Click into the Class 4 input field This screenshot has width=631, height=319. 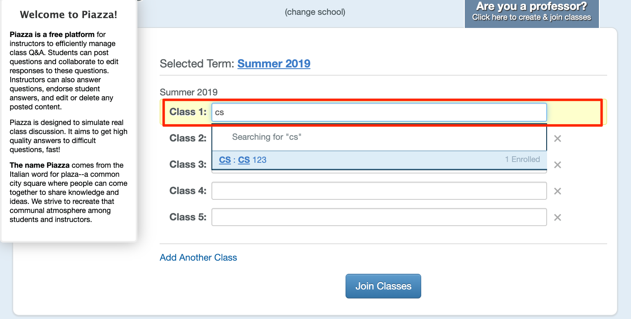click(x=379, y=191)
